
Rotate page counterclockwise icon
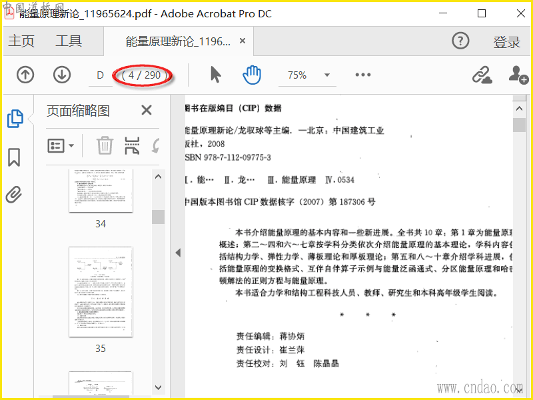pyautogui.click(x=155, y=145)
